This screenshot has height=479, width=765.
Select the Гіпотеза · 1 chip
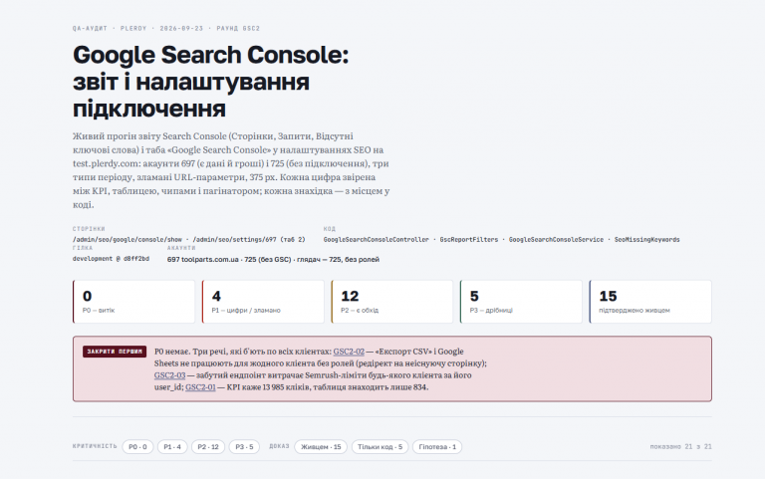[x=437, y=447]
